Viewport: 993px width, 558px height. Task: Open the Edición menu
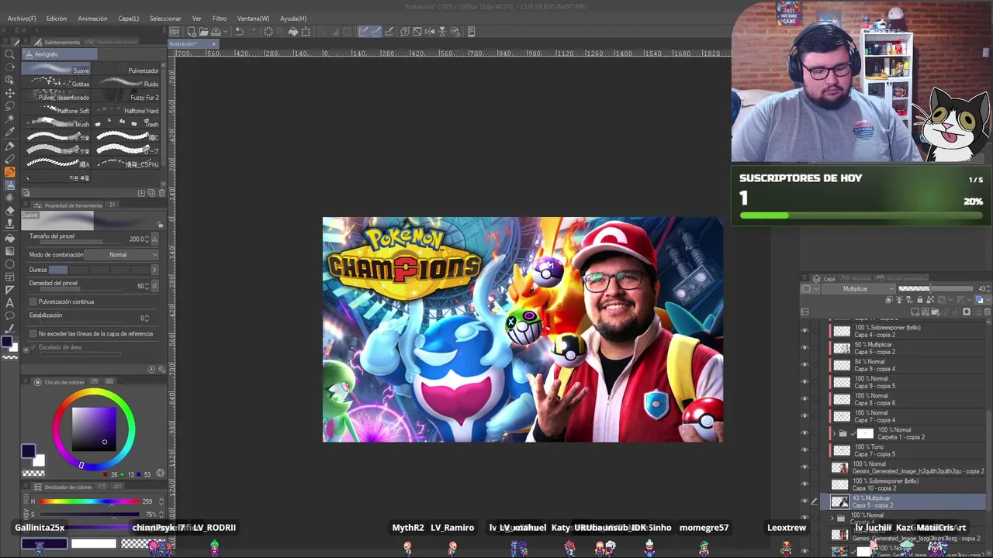click(57, 19)
